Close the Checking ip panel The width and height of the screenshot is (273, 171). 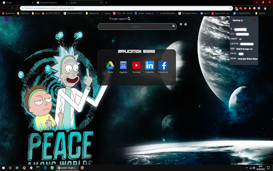pos(254,20)
